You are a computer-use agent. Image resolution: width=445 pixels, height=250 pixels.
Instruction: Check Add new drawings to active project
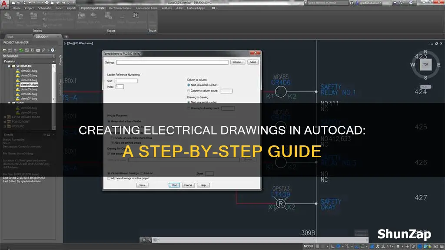(x=109, y=178)
